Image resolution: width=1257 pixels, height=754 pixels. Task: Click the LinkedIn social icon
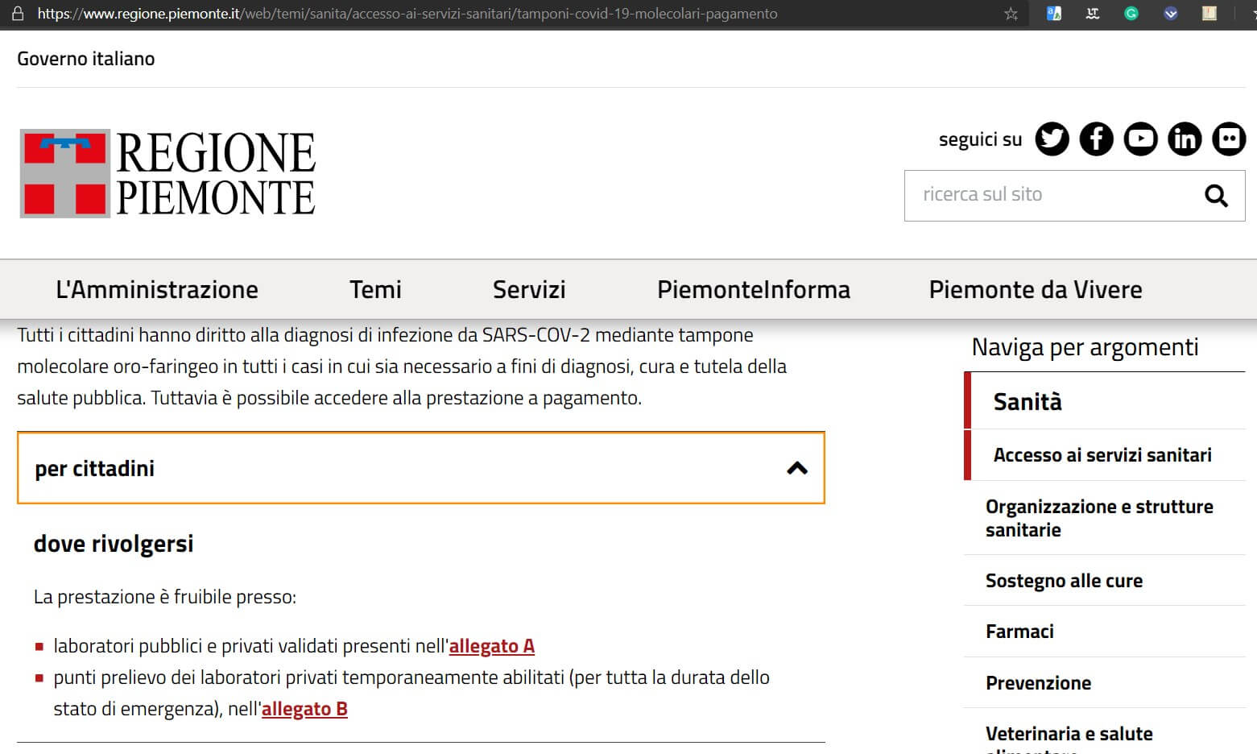pos(1185,139)
